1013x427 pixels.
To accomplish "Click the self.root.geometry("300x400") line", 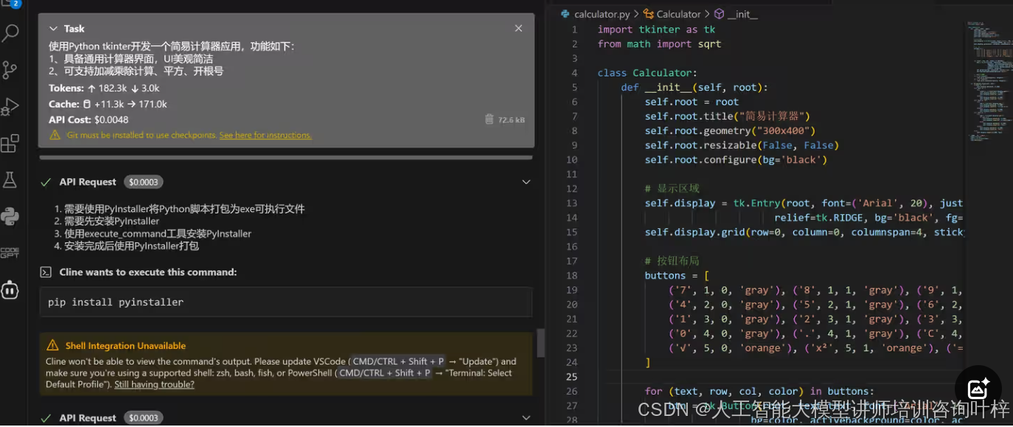I will point(730,131).
